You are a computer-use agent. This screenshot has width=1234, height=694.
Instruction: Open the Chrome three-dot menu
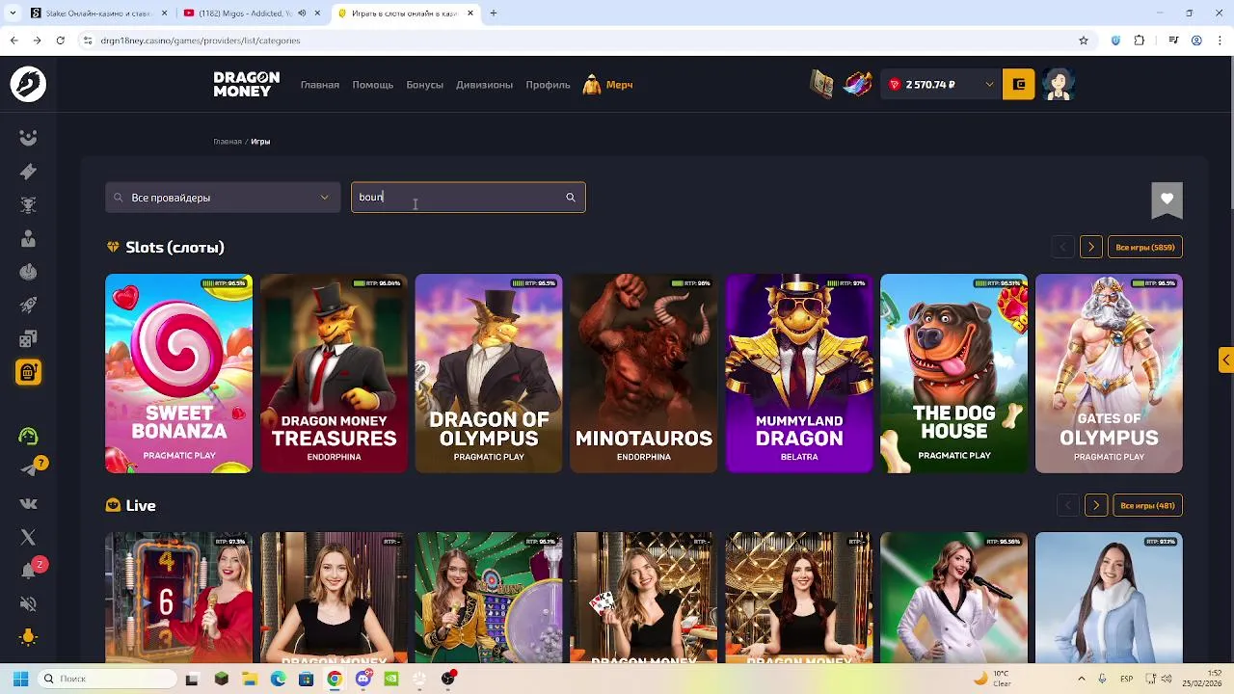click(x=1220, y=40)
